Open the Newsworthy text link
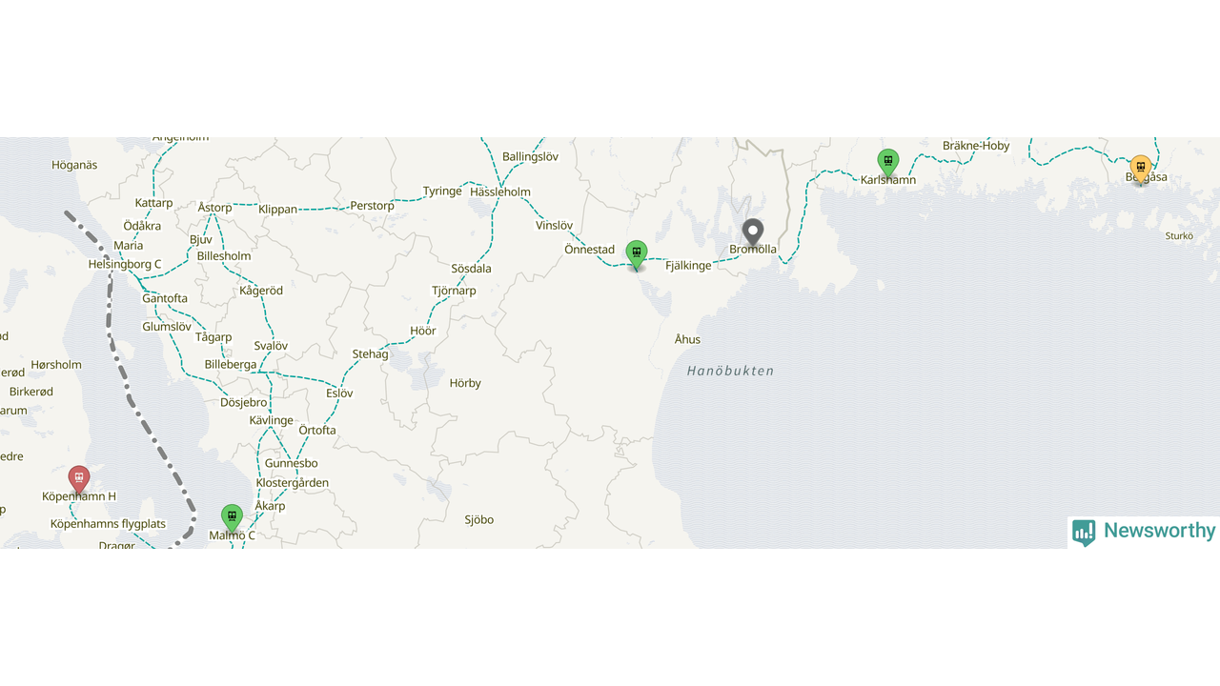Screen dimensions: 1220x686 1159,531
